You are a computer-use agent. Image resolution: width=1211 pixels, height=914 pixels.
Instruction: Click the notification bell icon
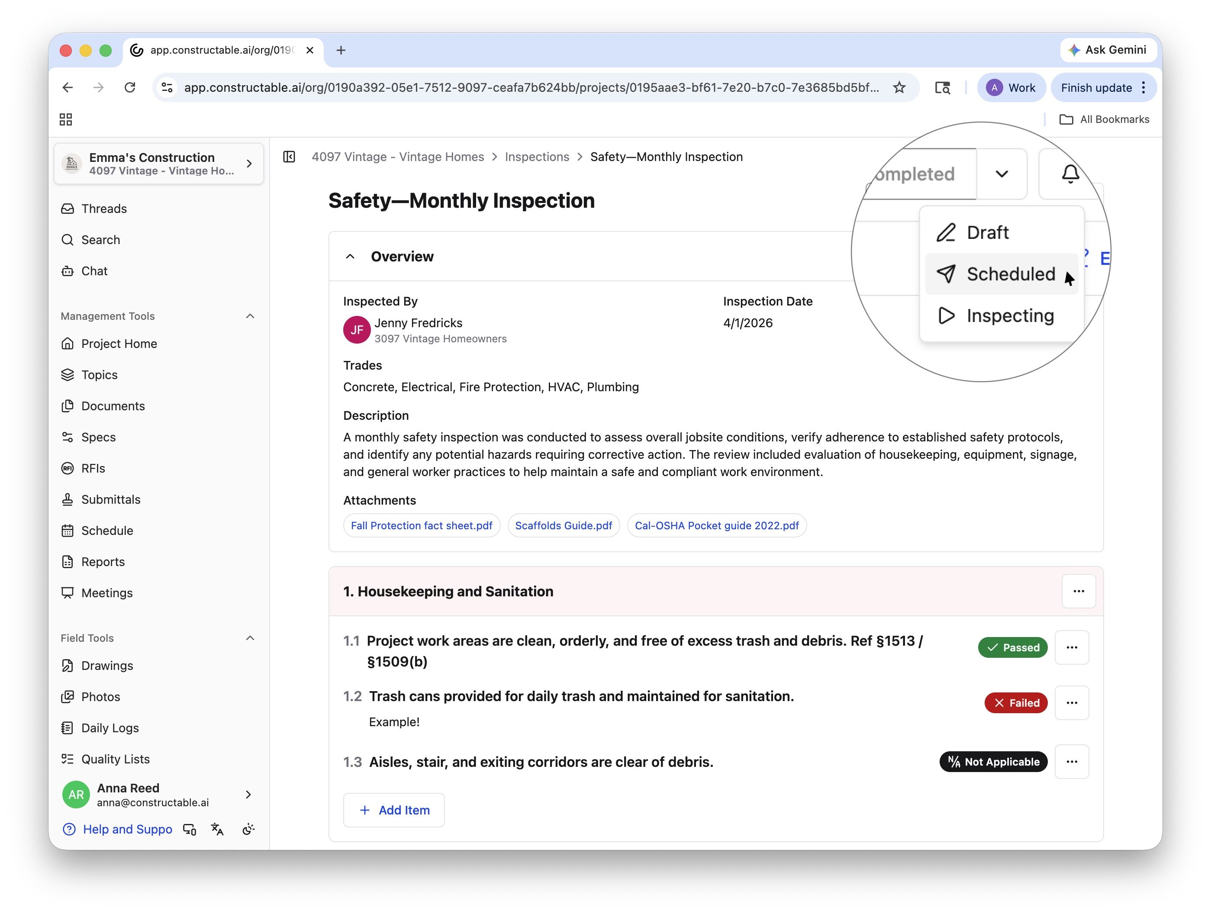click(x=1070, y=174)
